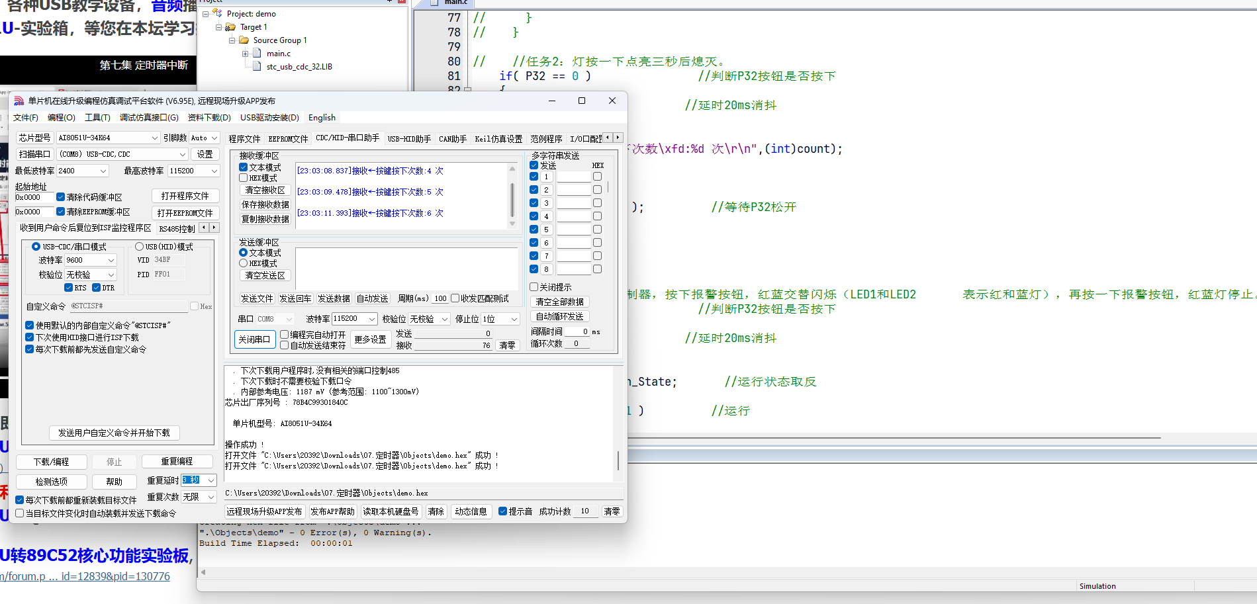Click the Source Group 1 folder icon

(x=244, y=40)
